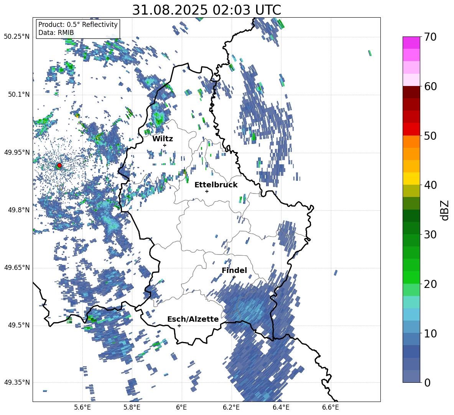Click the 49.35°N latitude label
This screenshot has height=415, width=454.
tap(17, 382)
